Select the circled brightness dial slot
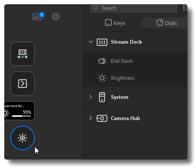This screenshot has height=168, width=196. 23,138
